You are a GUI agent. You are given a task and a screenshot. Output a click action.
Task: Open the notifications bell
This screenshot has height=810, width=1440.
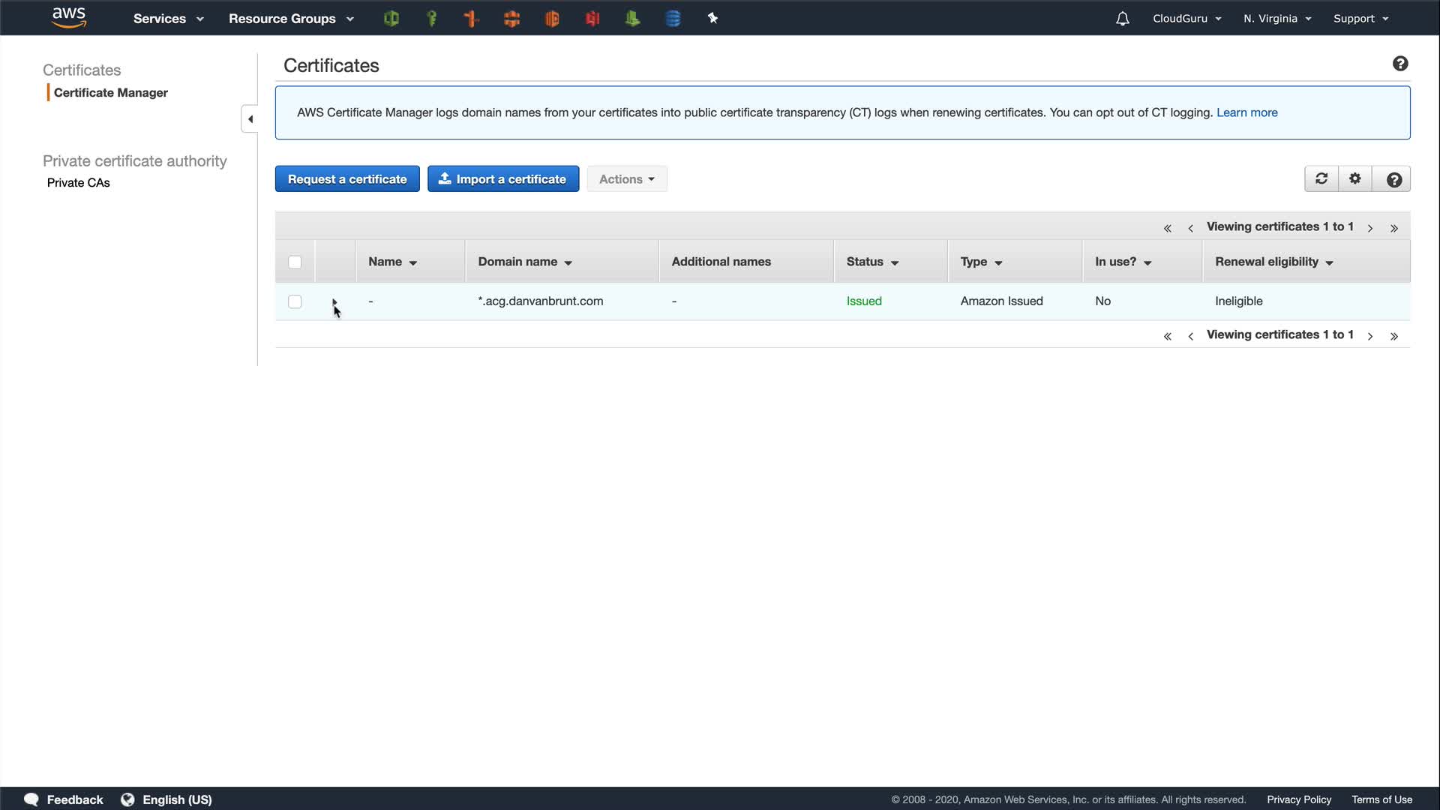1122,19
